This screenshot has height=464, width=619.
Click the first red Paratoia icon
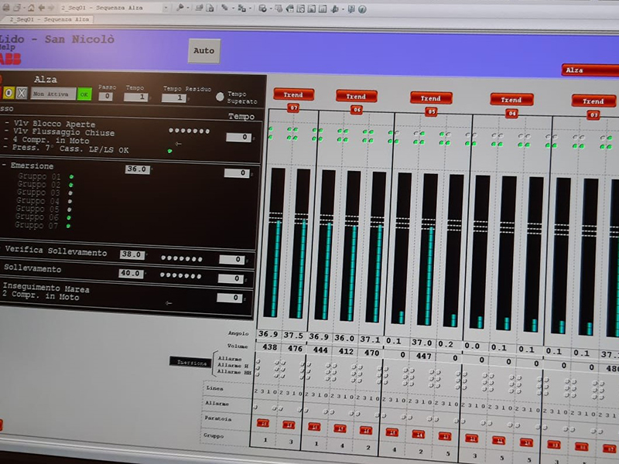262,423
